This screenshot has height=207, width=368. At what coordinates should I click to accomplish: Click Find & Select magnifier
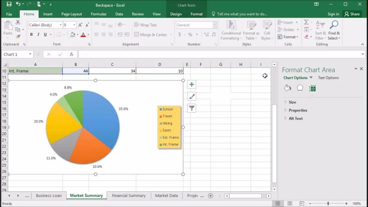coord(334,25)
